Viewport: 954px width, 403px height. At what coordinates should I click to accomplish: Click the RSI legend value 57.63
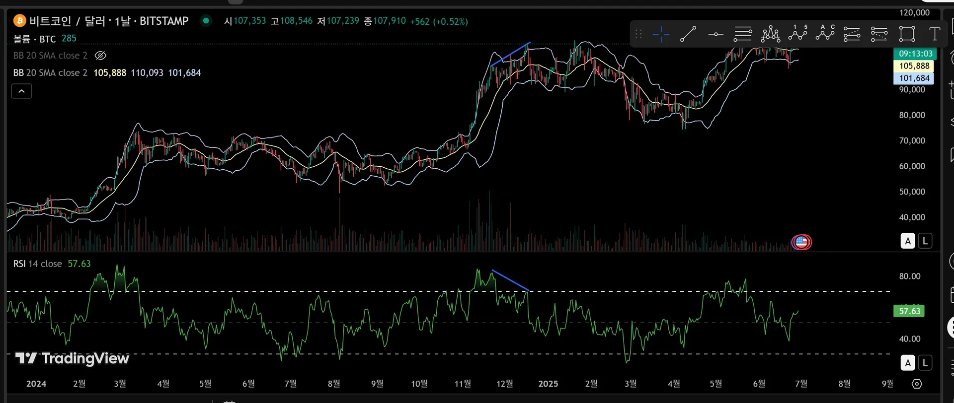pyautogui.click(x=79, y=264)
